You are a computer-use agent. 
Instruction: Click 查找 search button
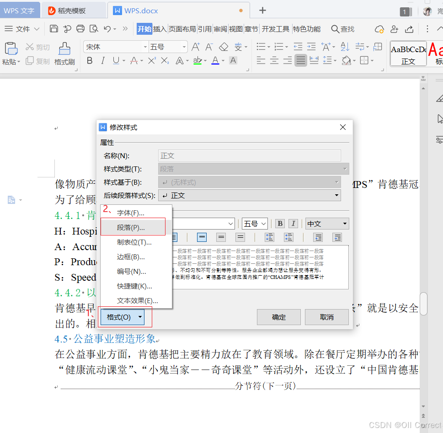[x=343, y=29]
